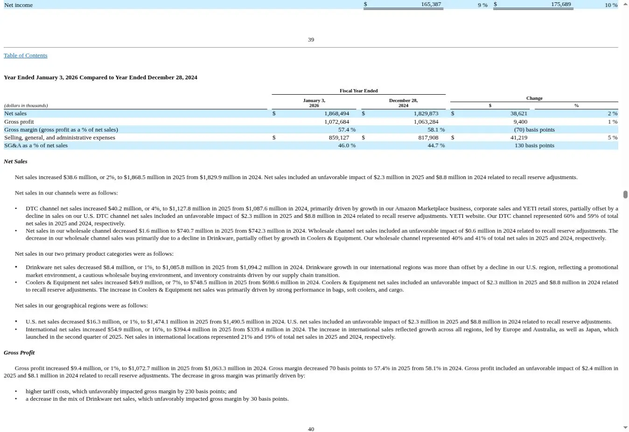Select gross margin value 57.4 %
Viewport: 629px width, 432px height.
(x=347, y=130)
